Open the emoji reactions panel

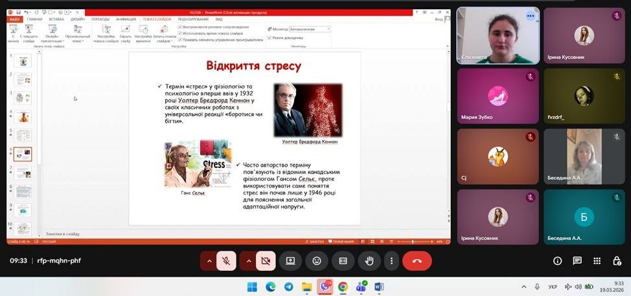point(317,260)
